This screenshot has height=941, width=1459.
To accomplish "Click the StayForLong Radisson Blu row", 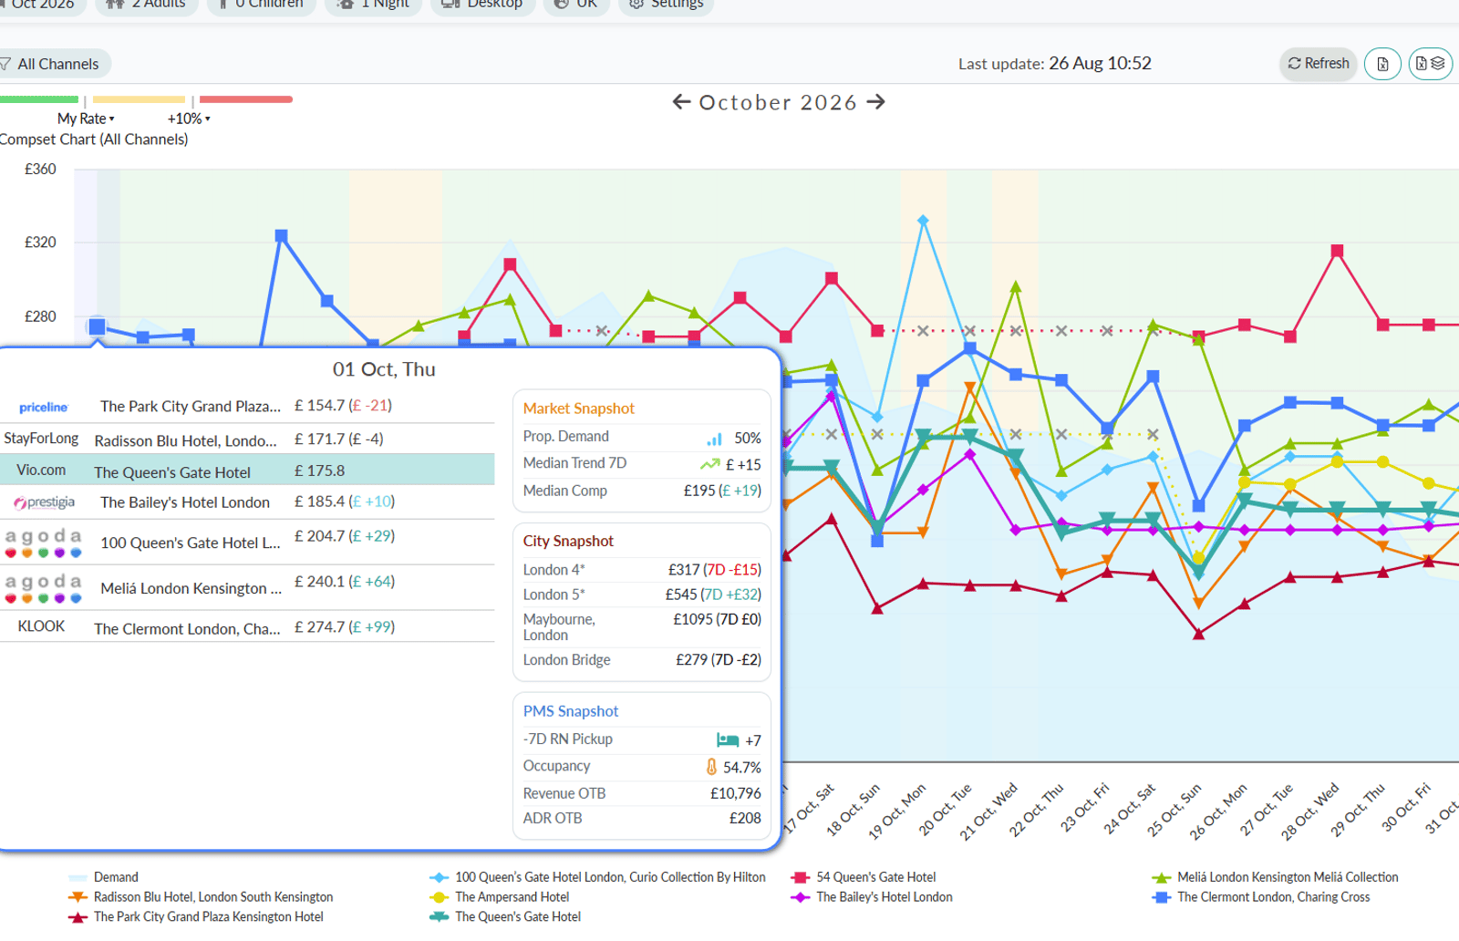I will point(247,439).
